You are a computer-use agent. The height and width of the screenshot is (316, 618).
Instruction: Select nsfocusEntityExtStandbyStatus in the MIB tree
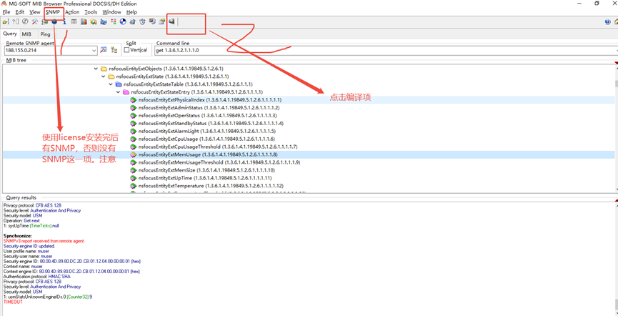pyautogui.click(x=211, y=123)
